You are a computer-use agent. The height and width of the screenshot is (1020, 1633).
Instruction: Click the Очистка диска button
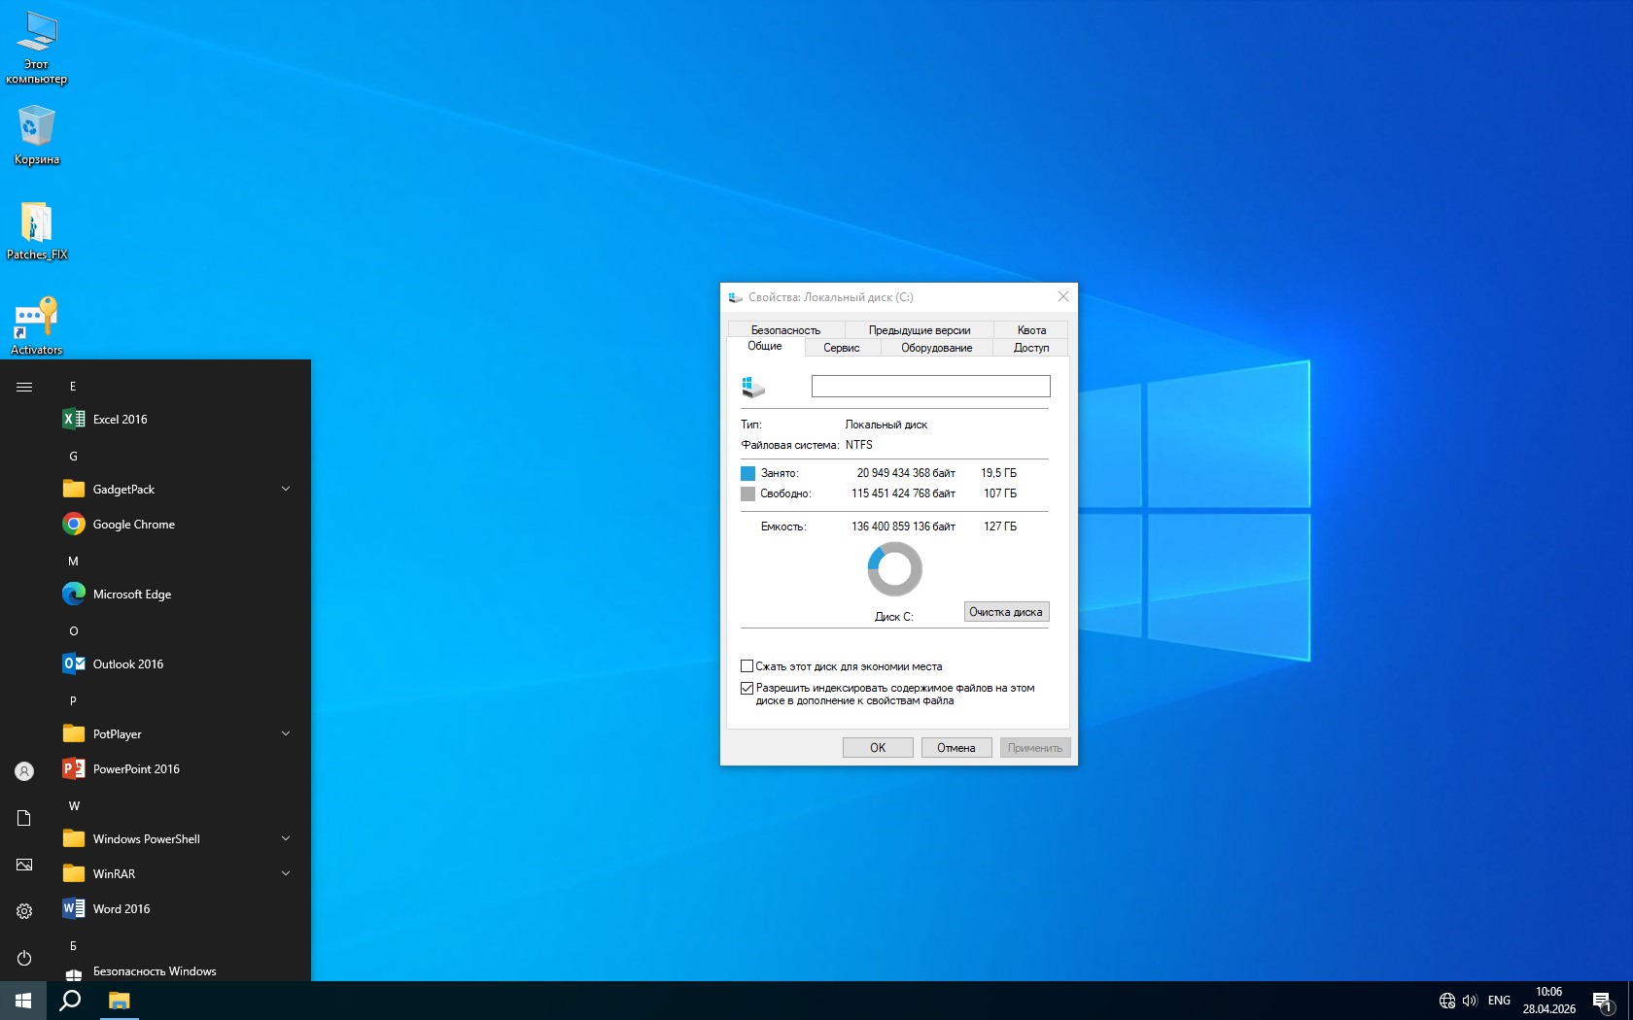1005,612
